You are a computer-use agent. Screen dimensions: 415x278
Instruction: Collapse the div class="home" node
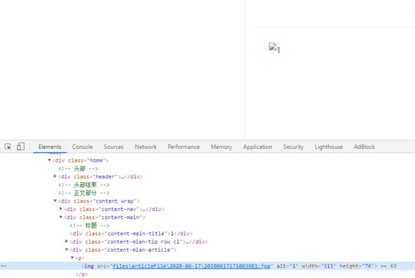50,160
